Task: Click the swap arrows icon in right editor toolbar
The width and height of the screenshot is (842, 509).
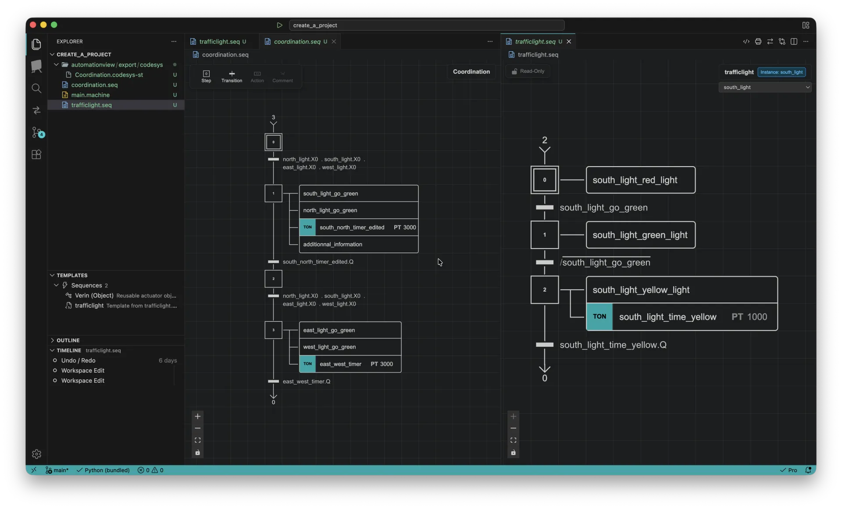Action: tap(770, 42)
